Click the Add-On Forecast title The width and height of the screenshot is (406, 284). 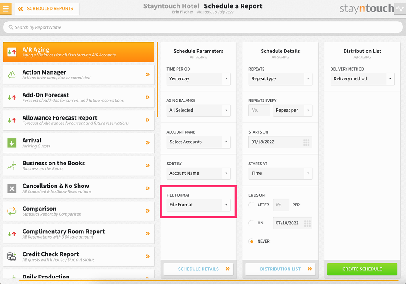pos(45,95)
